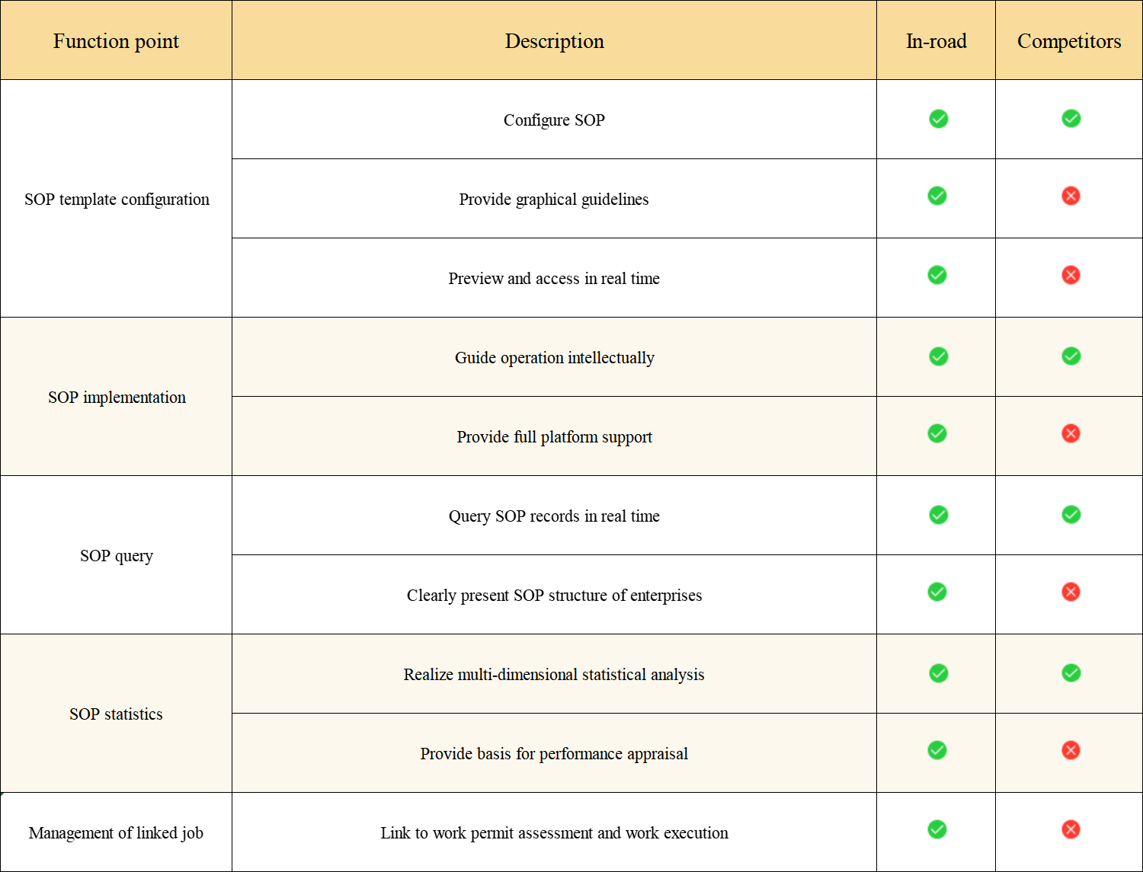Click Competitors green check for multi-dimensional statistical analysis
Image resolution: width=1143 pixels, height=872 pixels.
point(1071,673)
